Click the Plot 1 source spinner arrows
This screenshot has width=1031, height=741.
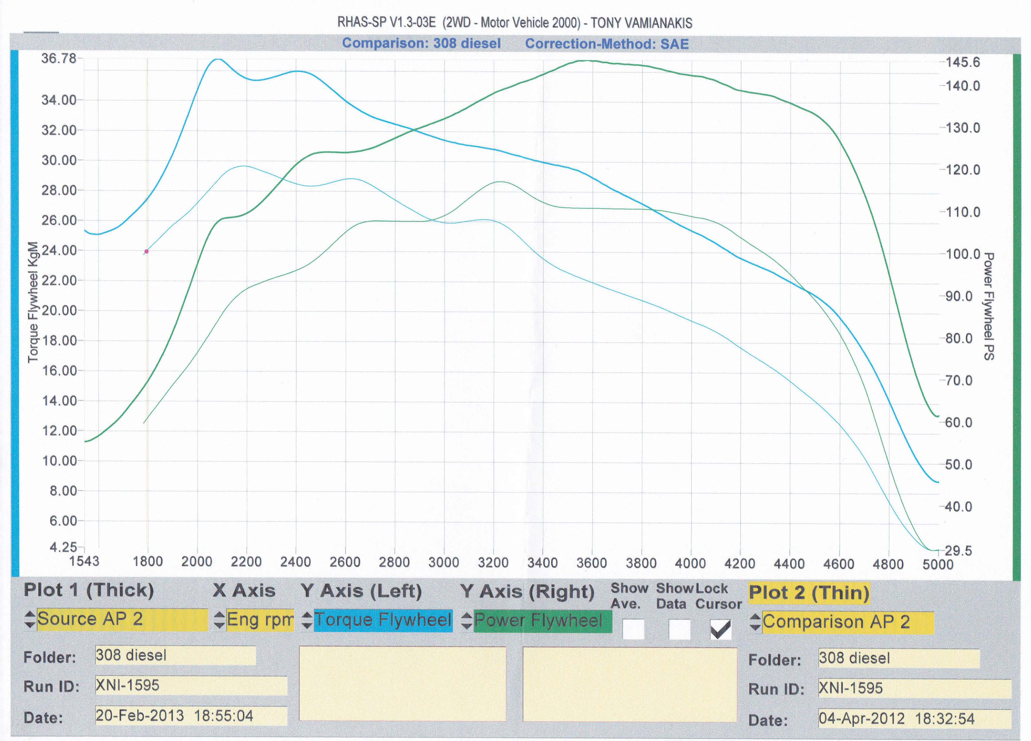coord(30,620)
